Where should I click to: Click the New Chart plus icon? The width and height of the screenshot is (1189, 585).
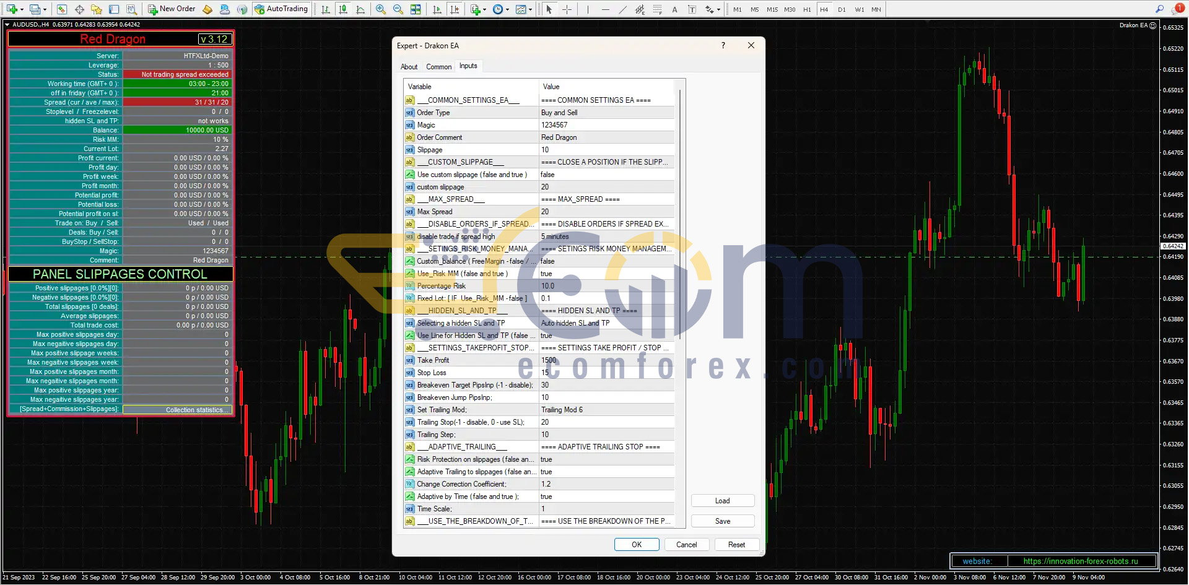click(x=12, y=9)
